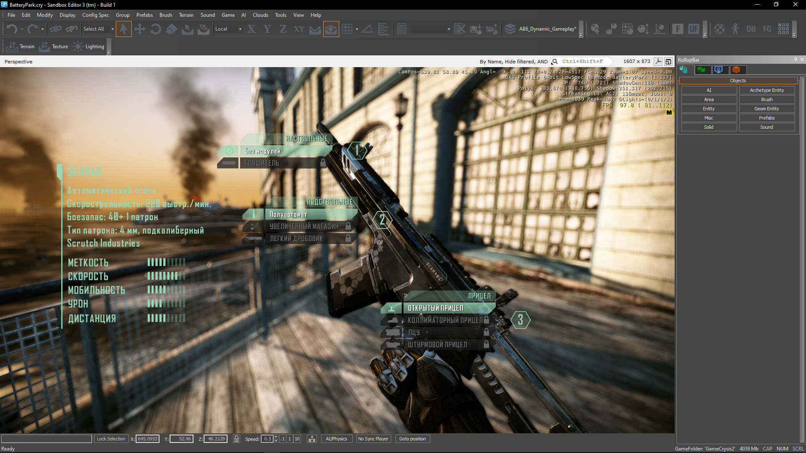The width and height of the screenshot is (806, 453).
Task: Select the Move object tool
Action: pyautogui.click(x=140, y=29)
